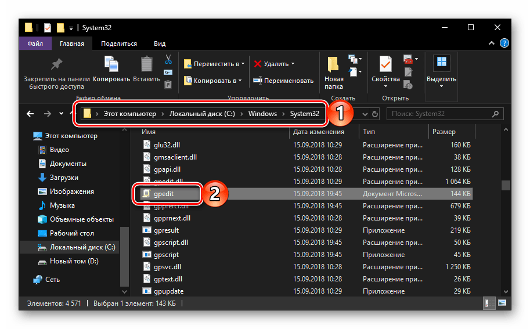Click Pin to Quick Access pushpin icon

(x=56, y=64)
